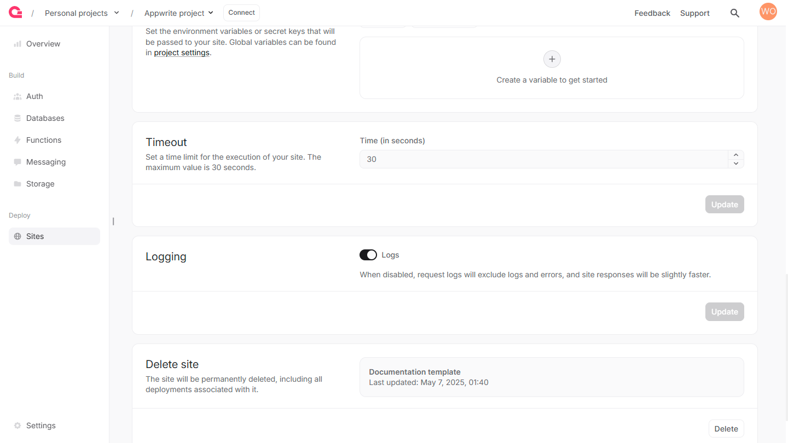This screenshot has width=788, height=443.
Task: Open the search magnifier icon
Action: coord(735,13)
